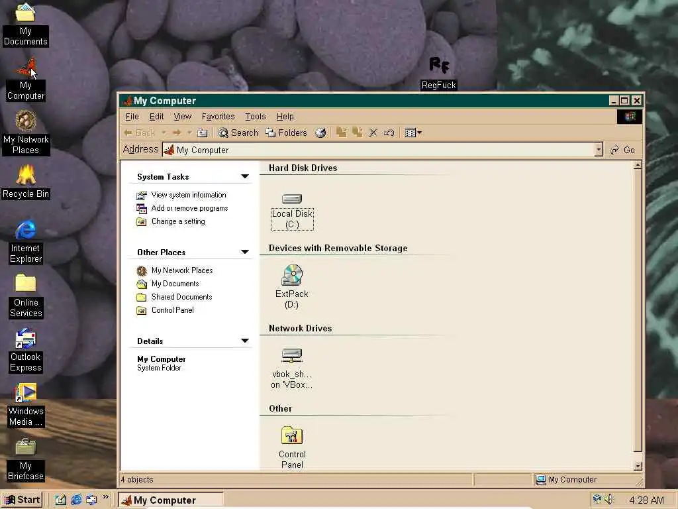The width and height of the screenshot is (678, 509).
Task: Click the Search toolbar button
Action: coord(238,133)
